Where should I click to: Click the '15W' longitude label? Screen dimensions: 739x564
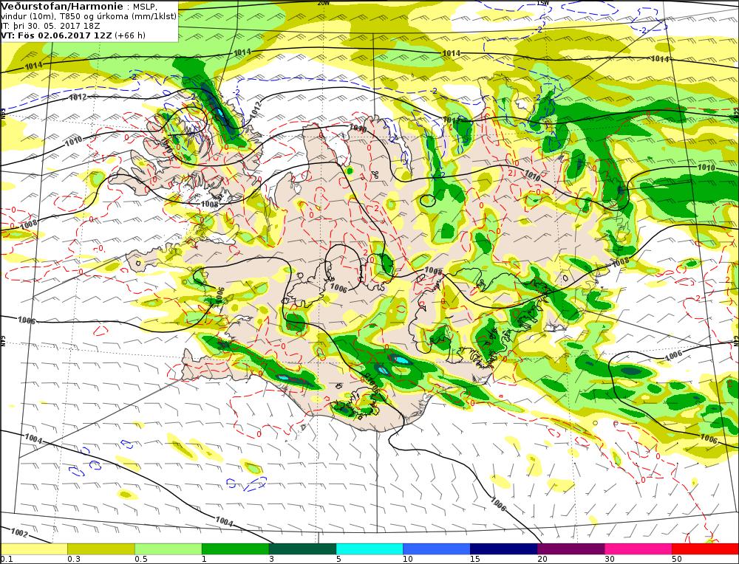pos(542,3)
